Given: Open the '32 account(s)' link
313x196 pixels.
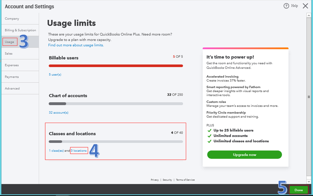Looking at the screenshot, I should pyautogui.click(x=59, y=113).
